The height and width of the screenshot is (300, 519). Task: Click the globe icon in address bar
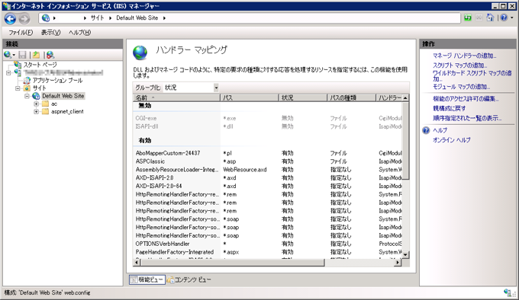click(46, 18)
